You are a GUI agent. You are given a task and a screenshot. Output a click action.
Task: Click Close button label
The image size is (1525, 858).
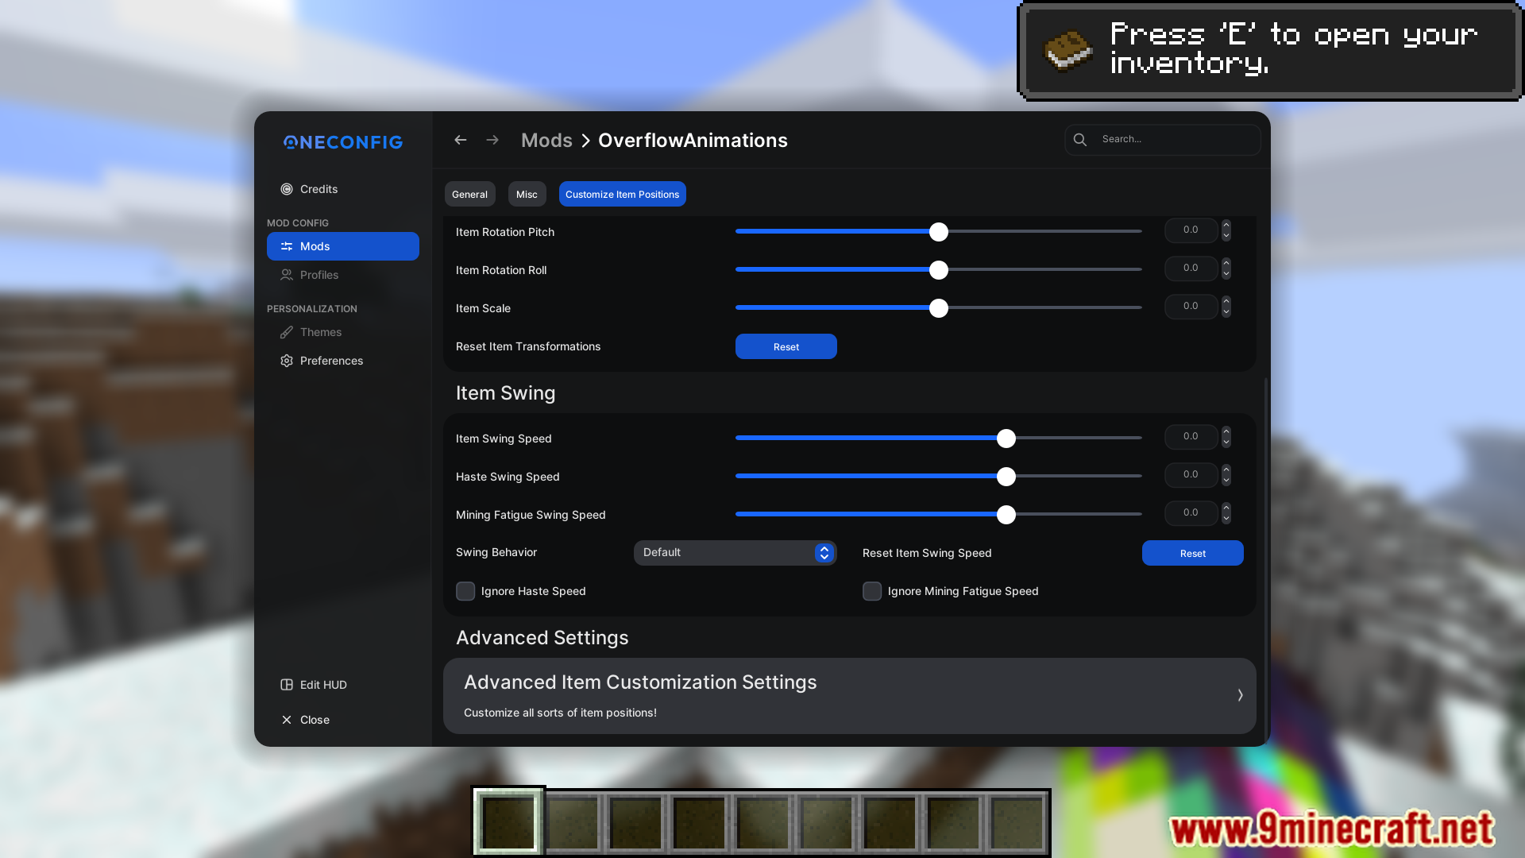pyautogui.click(x=315, y=720)
